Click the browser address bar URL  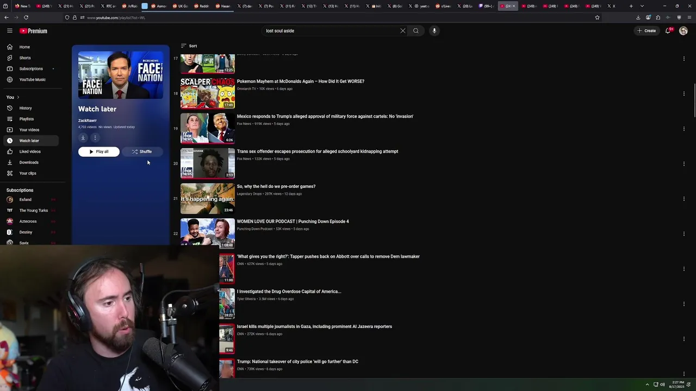coord(116,17)
